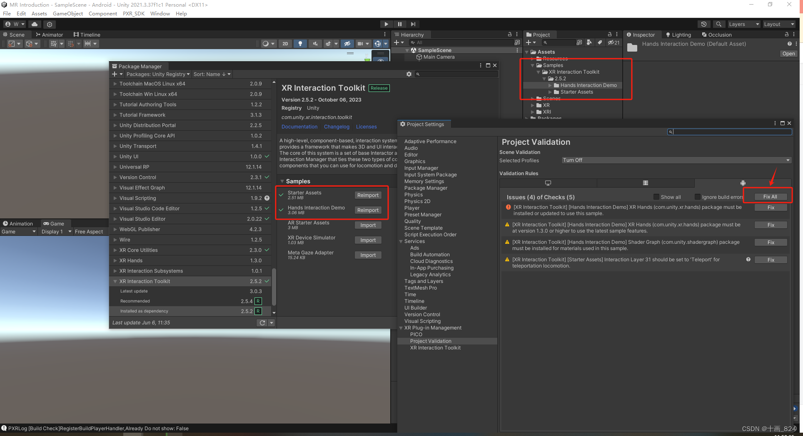Screen dimensions: 803x436
Task: Select Player in Project Settings categories
Action: pyautogui.click(x=411, y=208)
